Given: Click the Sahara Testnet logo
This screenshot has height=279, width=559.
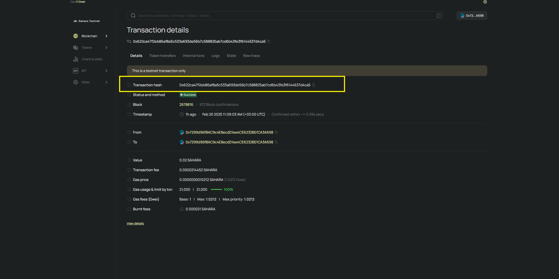Looking at the screenshot, I should pyautogui.click(x=87, y=21).
